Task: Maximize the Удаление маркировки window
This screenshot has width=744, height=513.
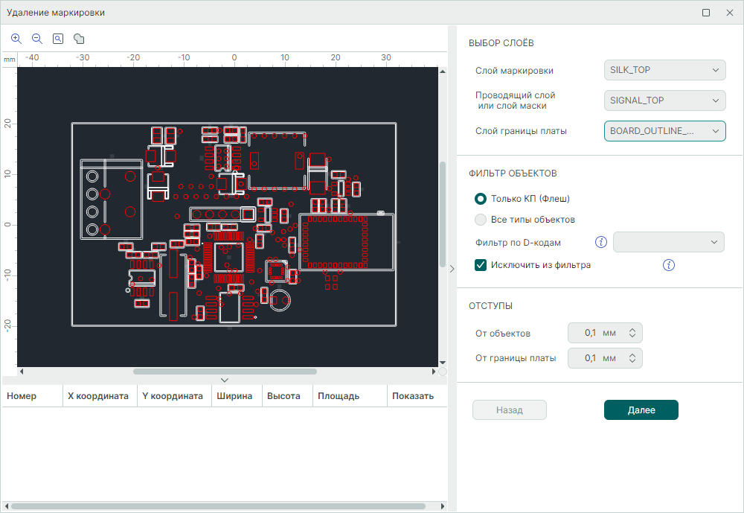Action: click(706, 13)
